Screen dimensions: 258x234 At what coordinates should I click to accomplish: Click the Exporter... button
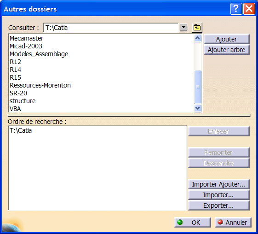coord(218,205)
